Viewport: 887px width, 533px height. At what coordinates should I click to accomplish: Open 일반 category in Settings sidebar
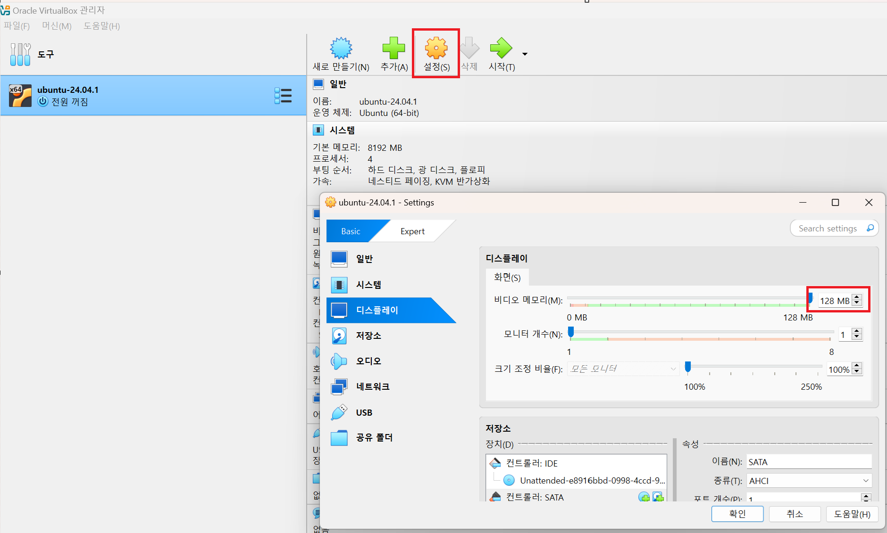pos(391,259)
